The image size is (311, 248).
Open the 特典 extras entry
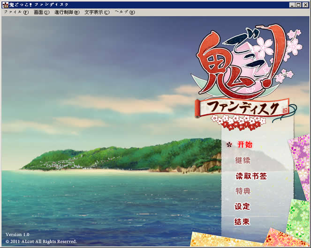243,191
